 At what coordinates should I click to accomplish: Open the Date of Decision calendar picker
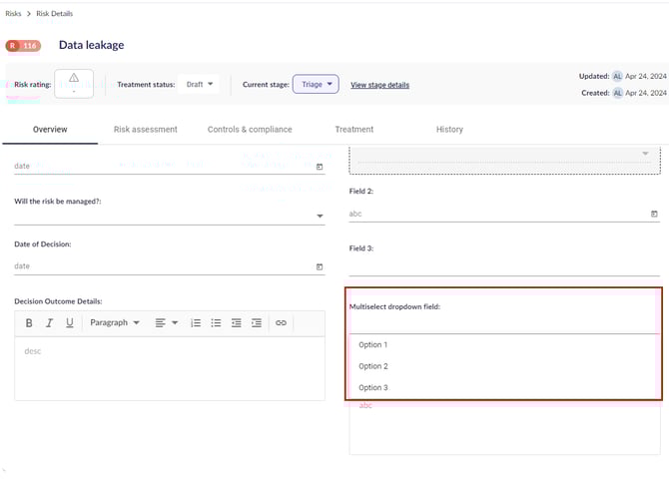tap(320, 266)
